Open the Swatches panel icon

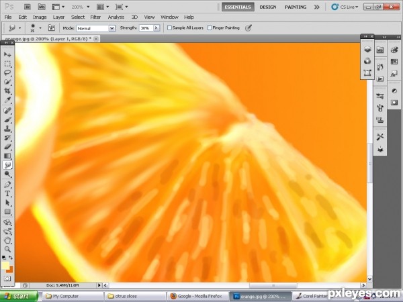pos(394,62)
